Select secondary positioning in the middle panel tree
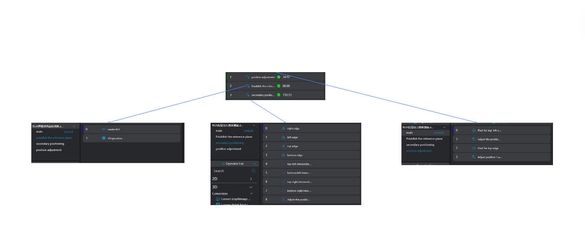 click(x=230, y=143)
